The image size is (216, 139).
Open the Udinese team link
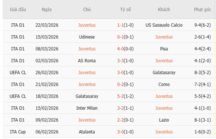(87, 37)
